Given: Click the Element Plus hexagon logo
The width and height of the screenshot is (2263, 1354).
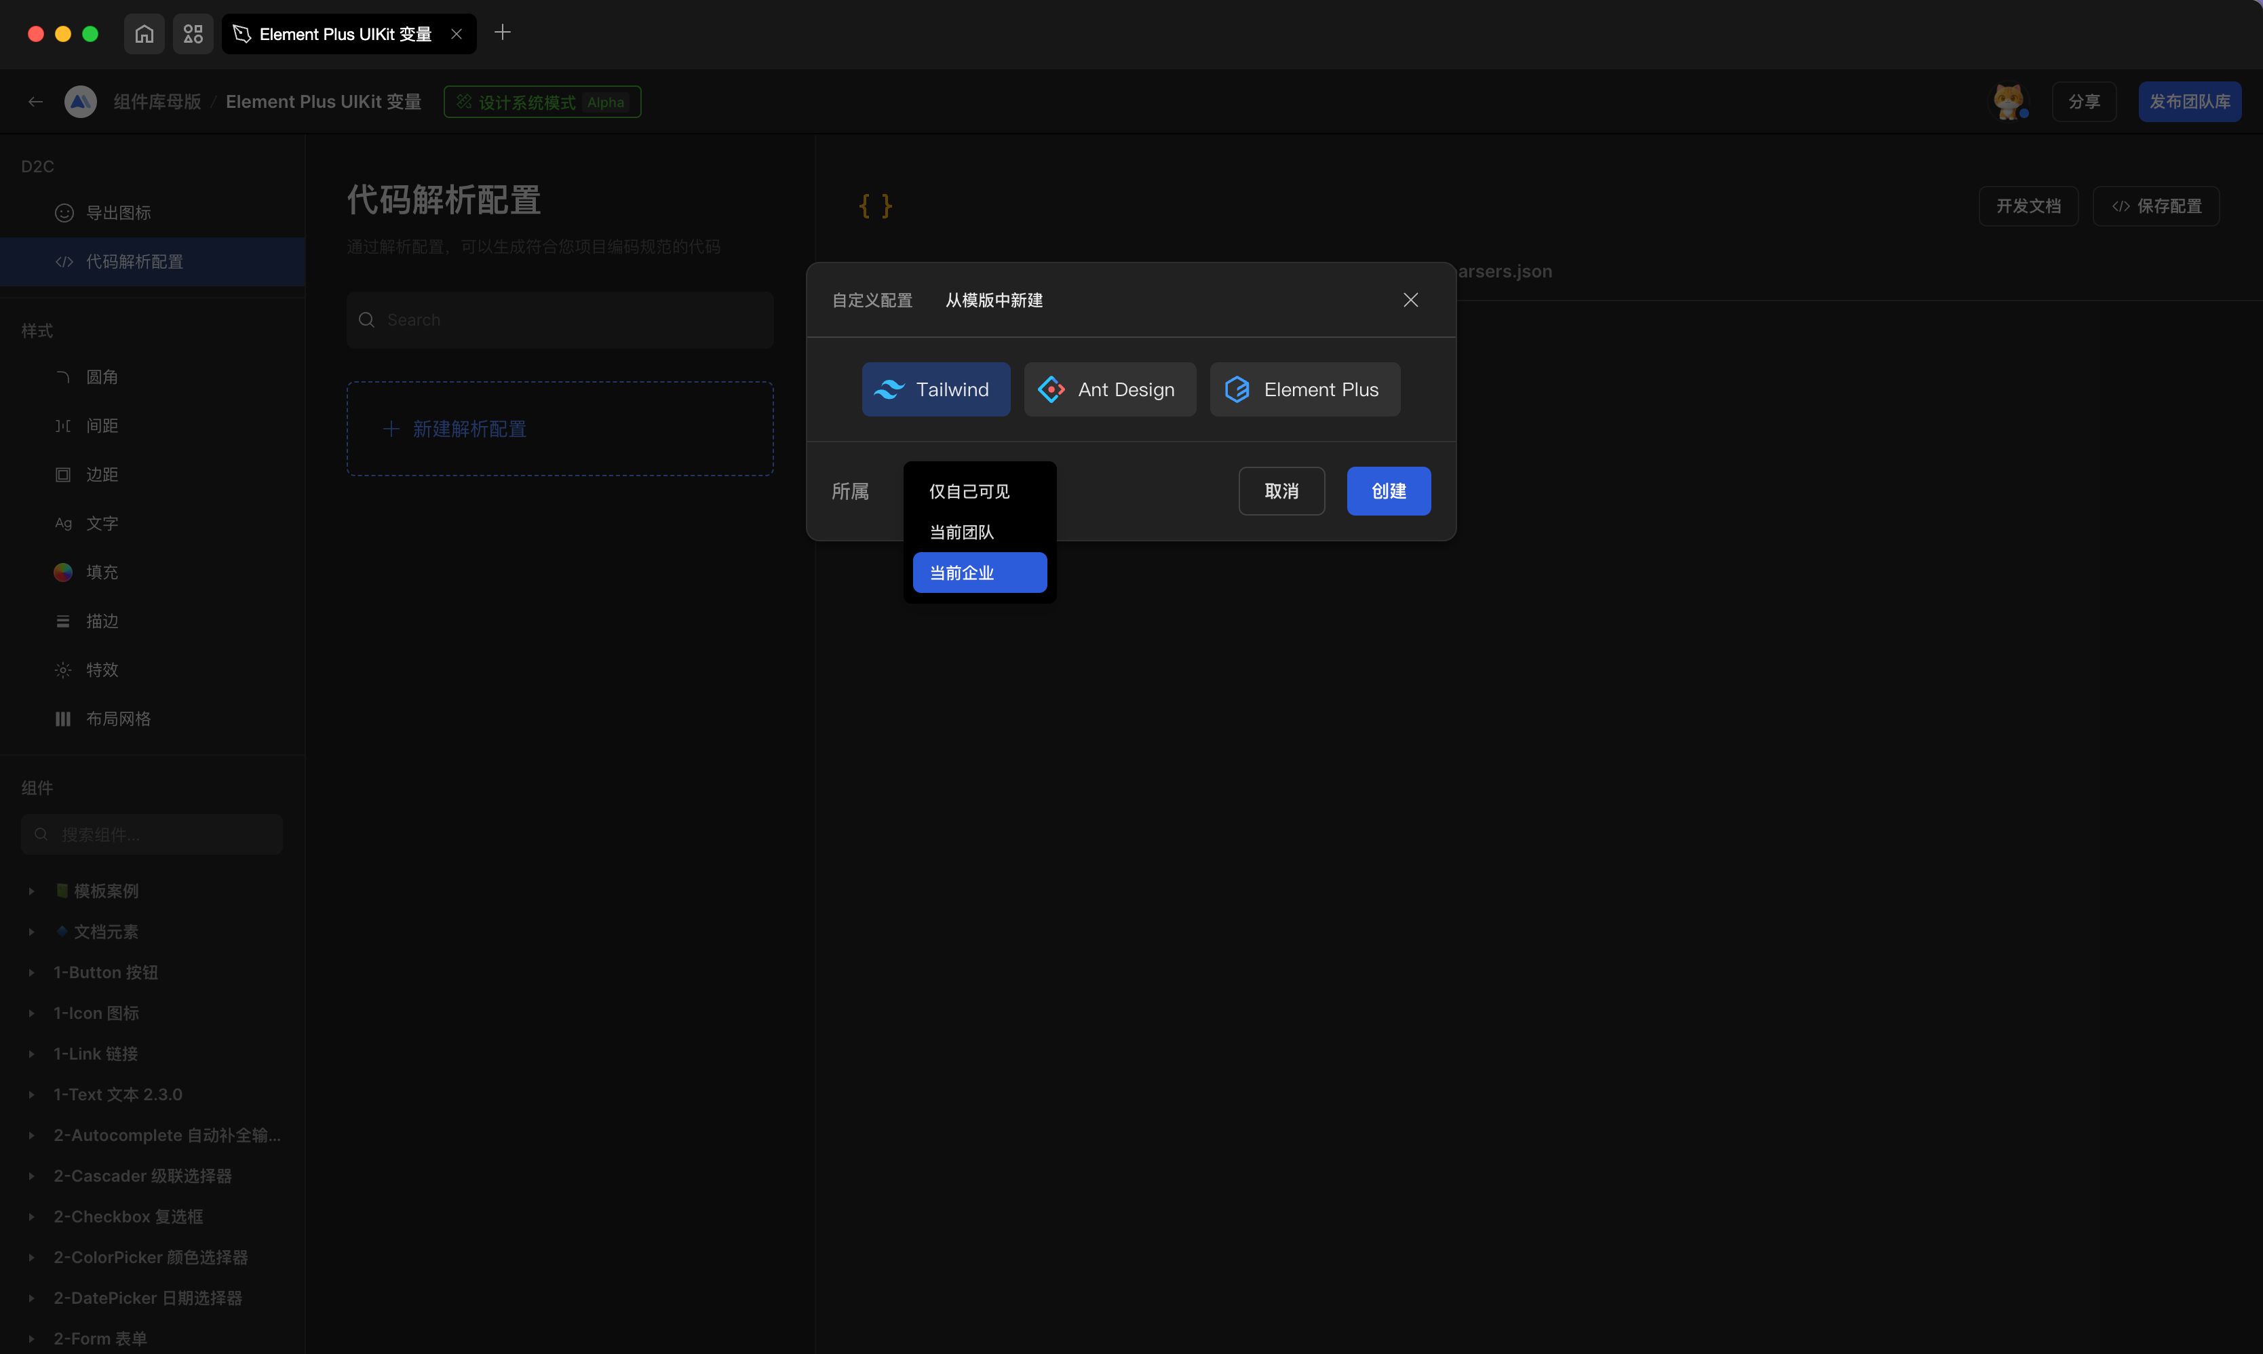Looking at the screenshot, I should point(1237,389).
